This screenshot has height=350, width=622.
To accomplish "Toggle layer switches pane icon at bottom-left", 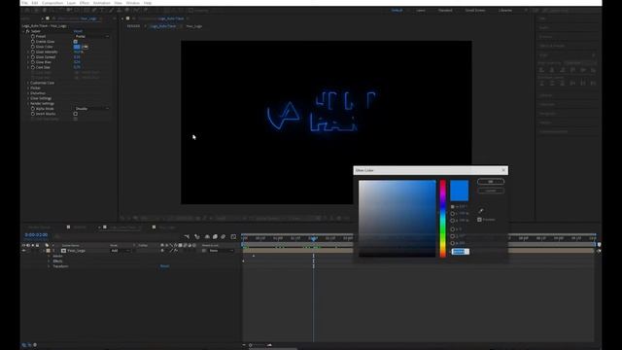I will click(x=23, y=345).
